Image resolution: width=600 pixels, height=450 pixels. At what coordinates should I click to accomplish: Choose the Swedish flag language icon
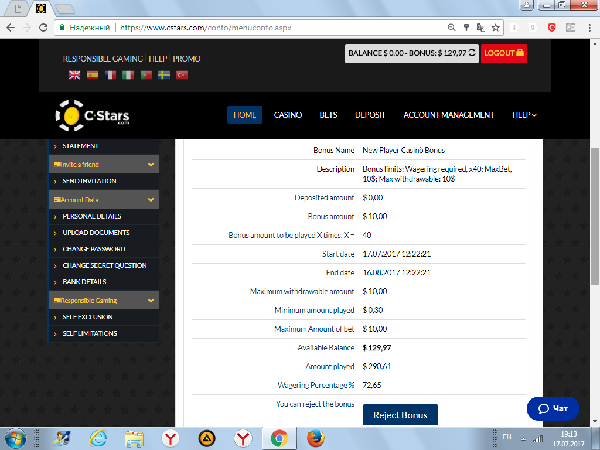pos(165,75)
